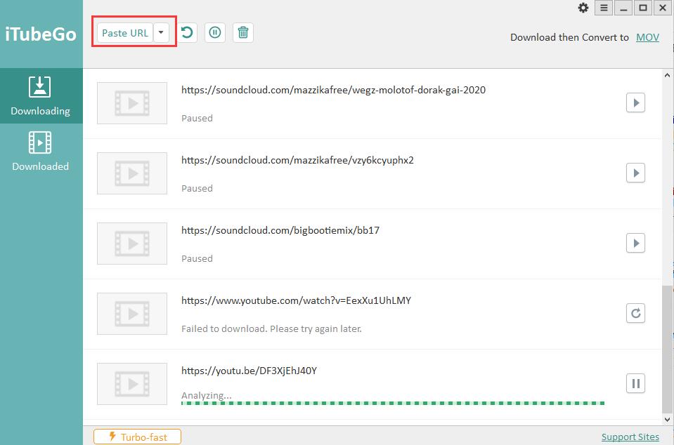Viewport: 674px width, 445px height.
Task: Click the youtube.com/watch?v=EexXu1UhLMY URL text
Action: (296, 301)
